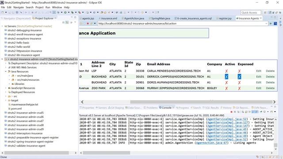Open AgentAction.java:67 console link
283x159 pixels.
click(x=211, y=143)
